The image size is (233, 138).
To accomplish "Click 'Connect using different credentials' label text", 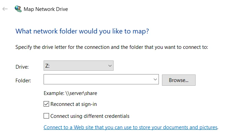I will click(90, 116).
